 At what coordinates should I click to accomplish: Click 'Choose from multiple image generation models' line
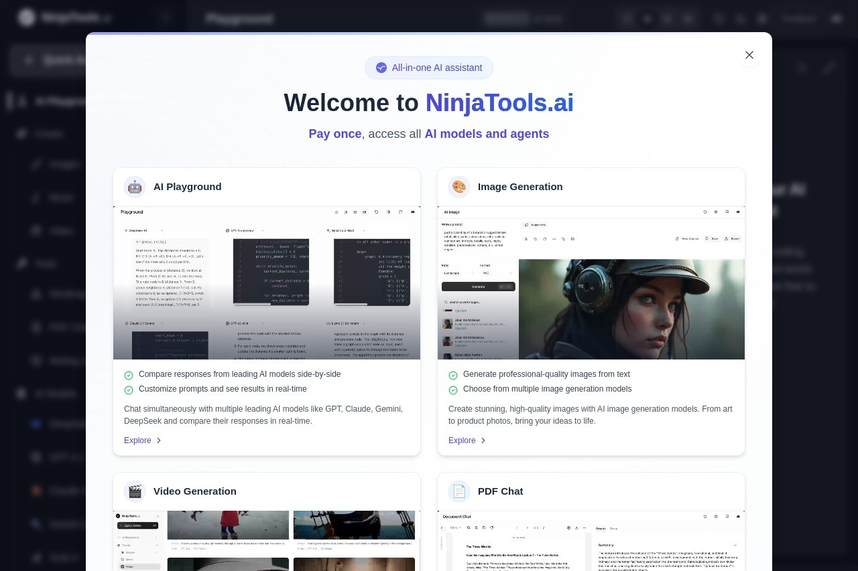click(547, 389)
